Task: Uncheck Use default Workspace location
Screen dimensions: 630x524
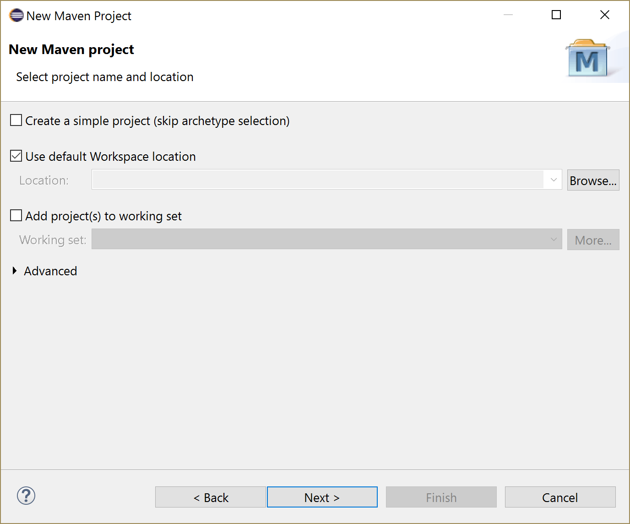Action: (x=16, y=156)
